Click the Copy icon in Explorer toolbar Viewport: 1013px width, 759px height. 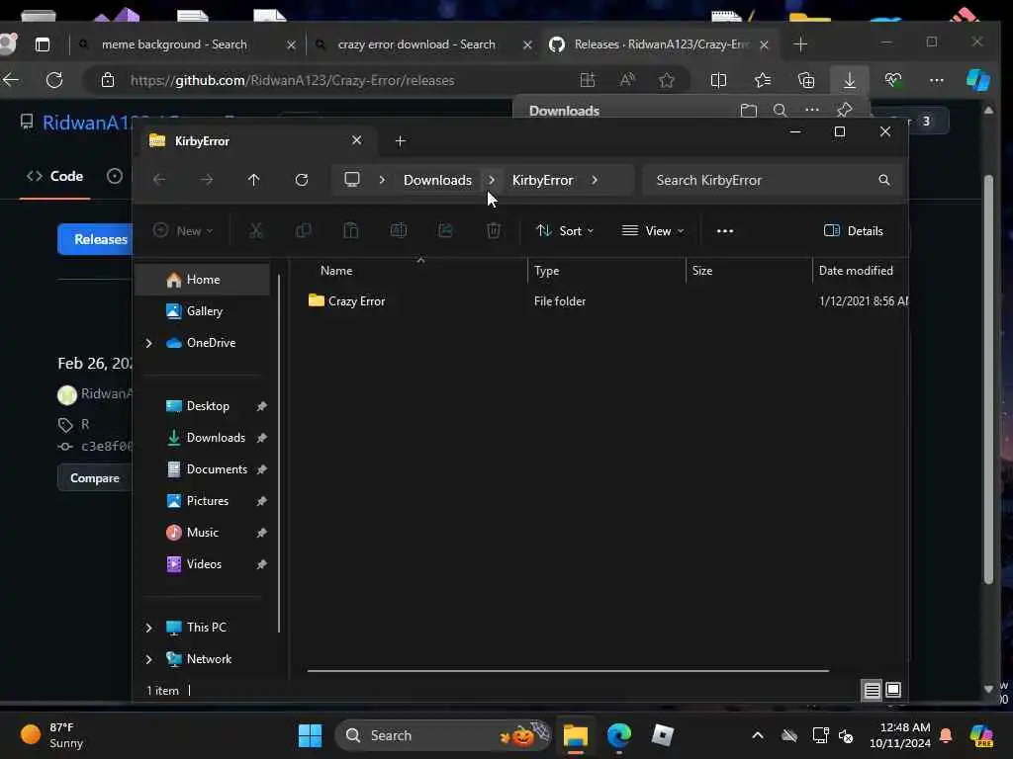click(303, 230)
